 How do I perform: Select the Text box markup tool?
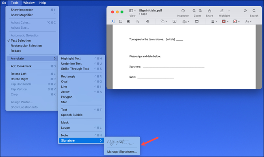(174, 21)
